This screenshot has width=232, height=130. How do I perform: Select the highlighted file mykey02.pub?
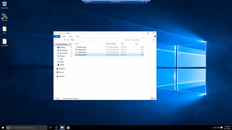tap(109, 55)
